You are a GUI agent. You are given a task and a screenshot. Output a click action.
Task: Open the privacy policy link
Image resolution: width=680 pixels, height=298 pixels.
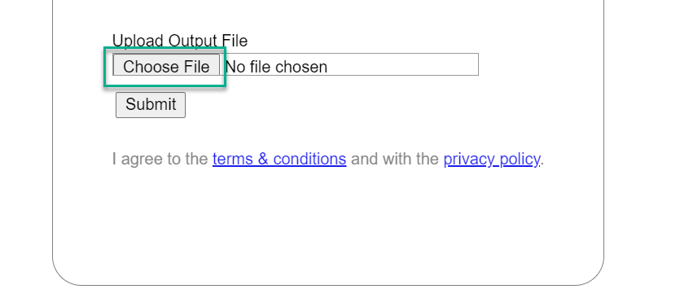pos(492,160)
